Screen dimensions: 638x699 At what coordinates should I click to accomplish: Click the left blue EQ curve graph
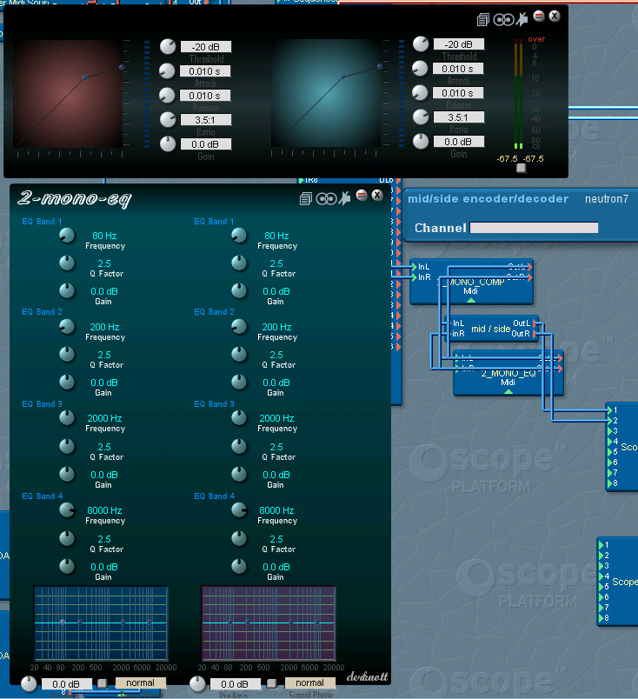(x=101, y=622)
